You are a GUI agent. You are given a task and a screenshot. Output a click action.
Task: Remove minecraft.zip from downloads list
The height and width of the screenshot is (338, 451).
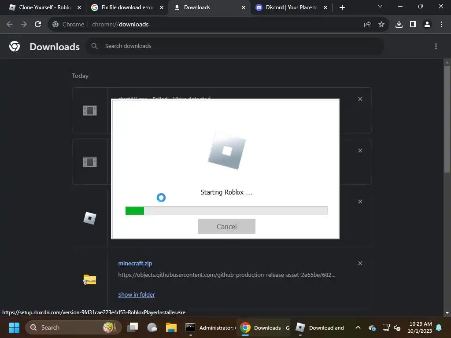pos(360,263)
